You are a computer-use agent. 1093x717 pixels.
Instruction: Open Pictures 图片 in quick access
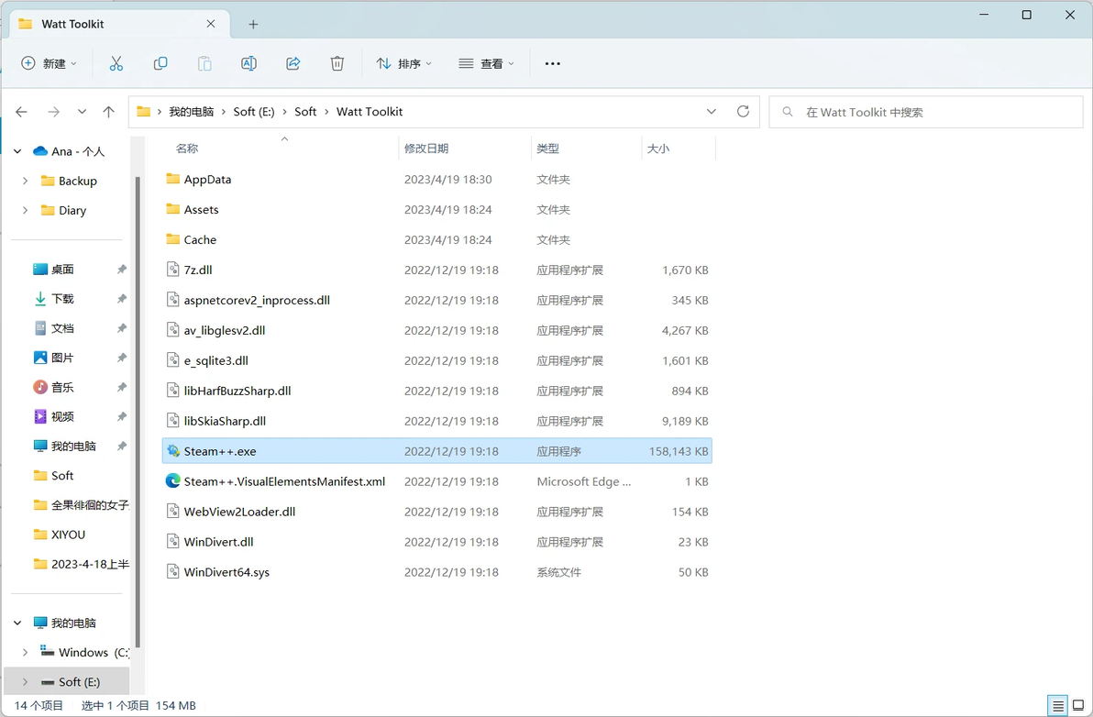click(x=62, y=358)
